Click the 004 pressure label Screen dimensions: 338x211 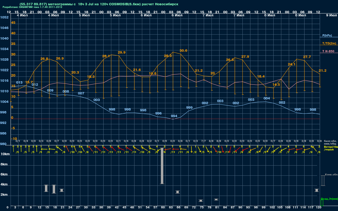click(x=267, y=98)
